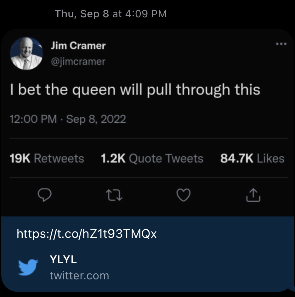Click the twitter.com domain label
This screenshot has height=297, width=295.
[x=79, y=276]
